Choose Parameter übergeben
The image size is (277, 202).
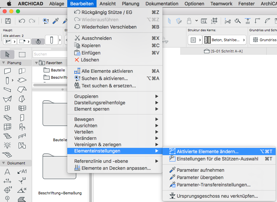point(219,177)
